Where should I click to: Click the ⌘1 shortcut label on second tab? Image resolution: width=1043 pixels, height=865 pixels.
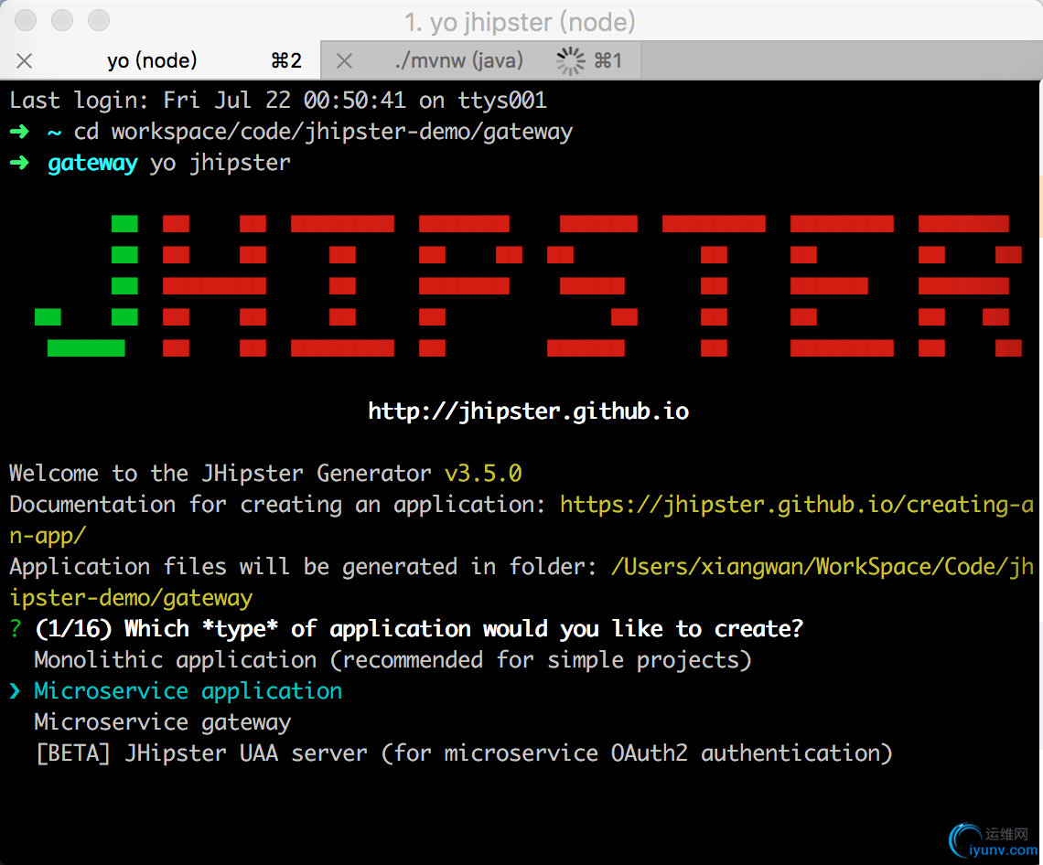608,61
